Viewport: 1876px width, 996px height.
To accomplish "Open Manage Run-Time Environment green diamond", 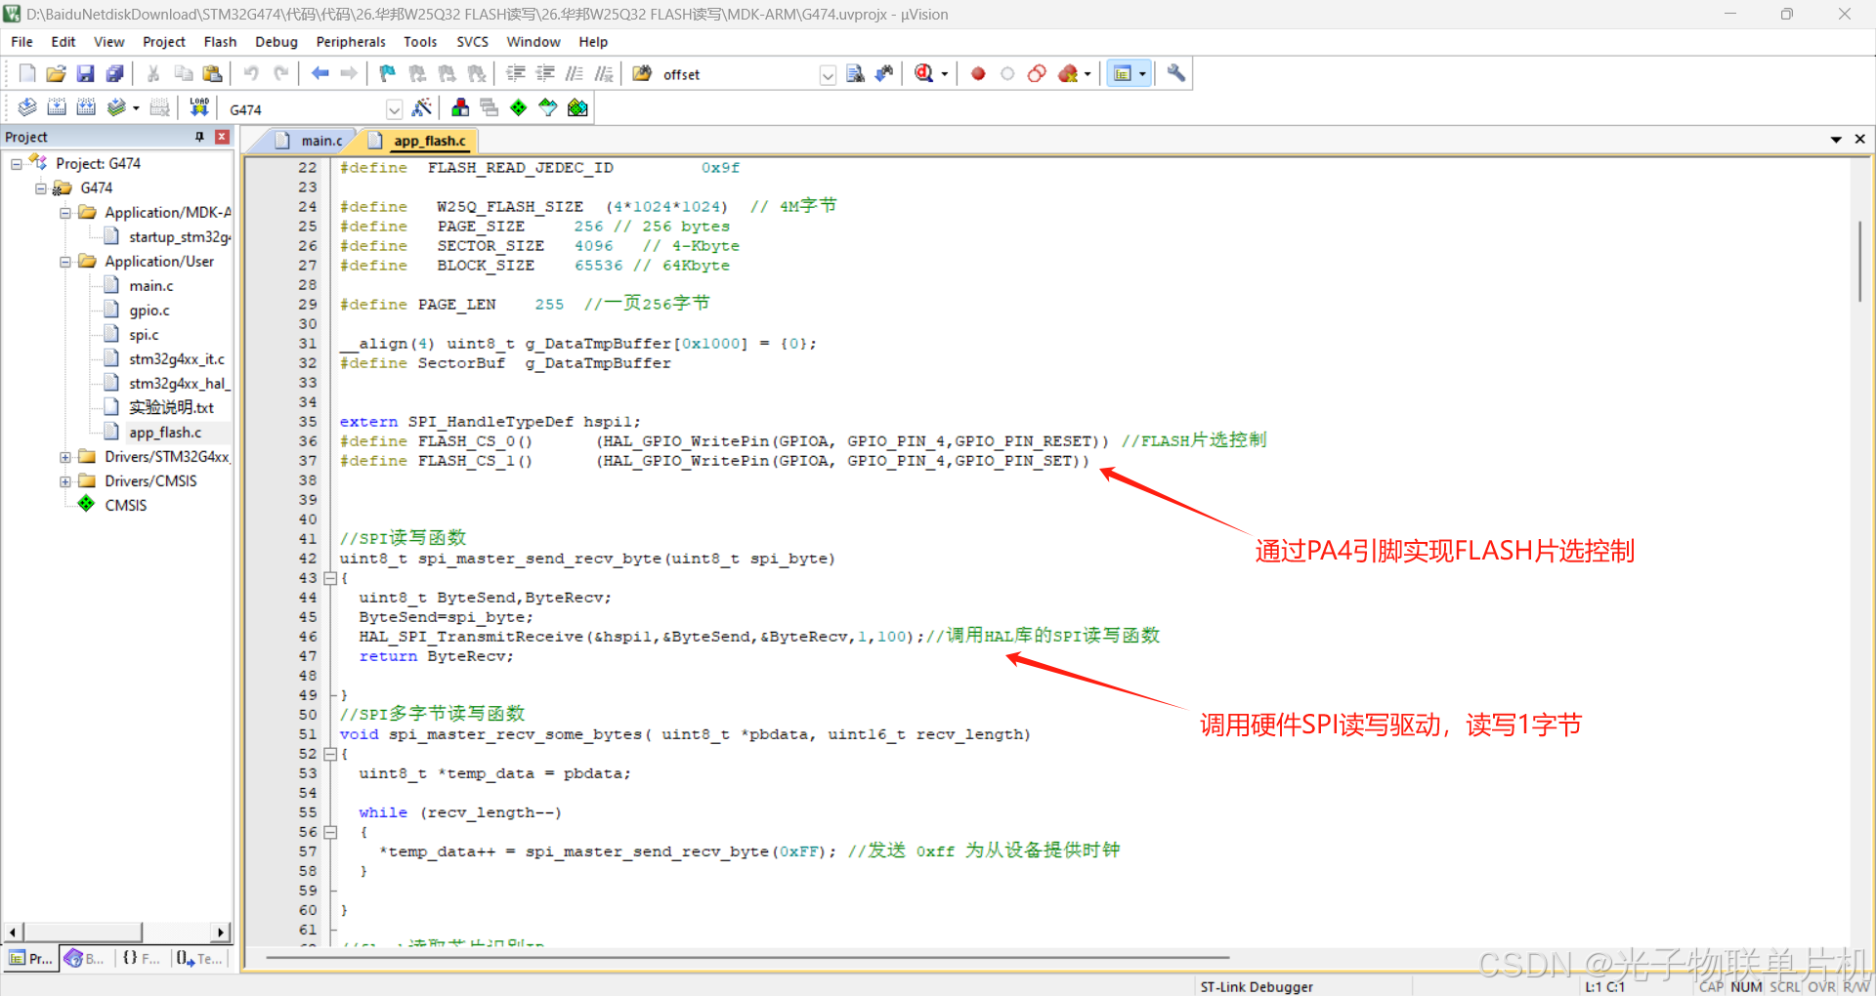I will [x=519, y=108].
